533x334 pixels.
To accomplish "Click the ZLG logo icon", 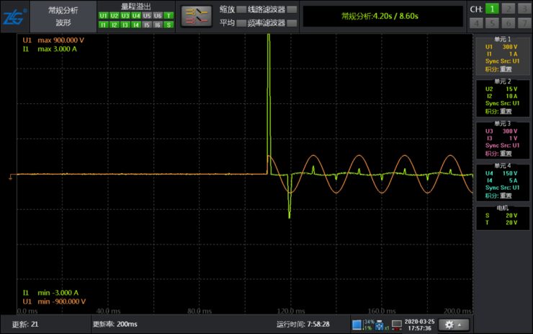I will coord(14,17).
